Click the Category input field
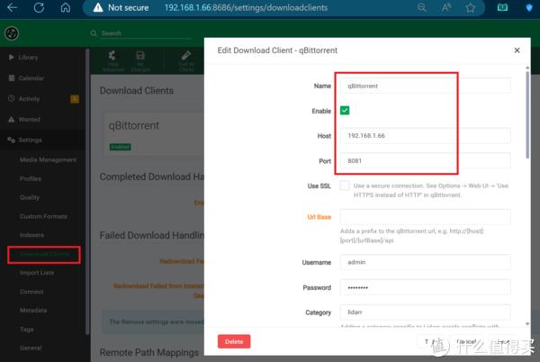This screenshot has width=540, height=362. pos(425,312)
